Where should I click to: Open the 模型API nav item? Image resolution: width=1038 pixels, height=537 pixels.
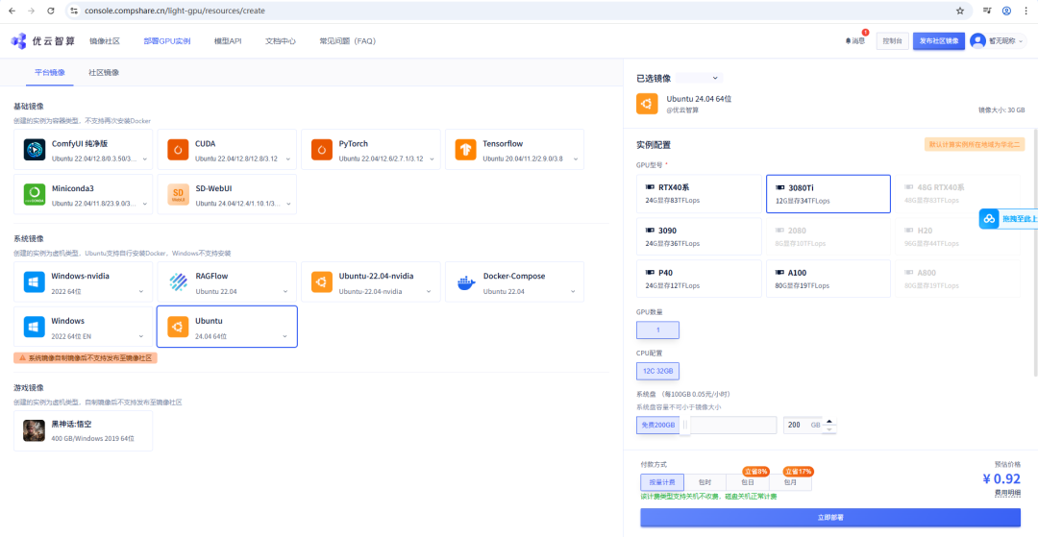[x=228, y=41]
